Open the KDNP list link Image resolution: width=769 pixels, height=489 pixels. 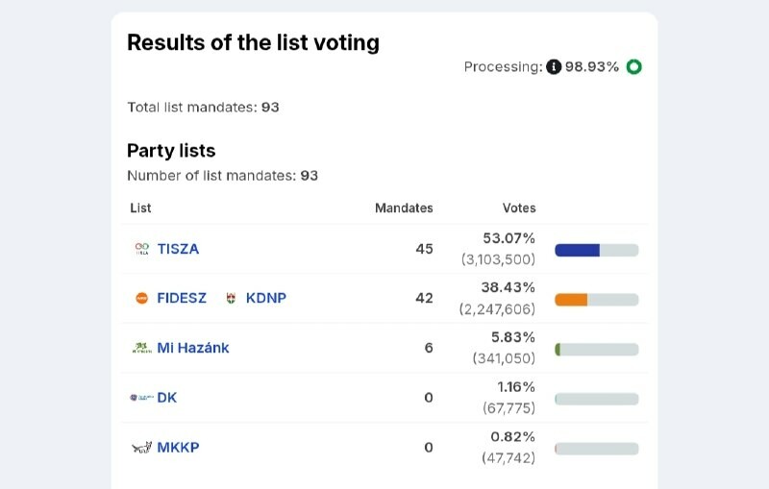click(x=266, y=299)
